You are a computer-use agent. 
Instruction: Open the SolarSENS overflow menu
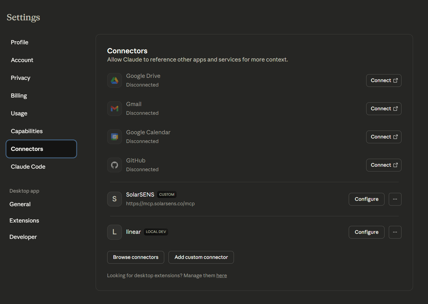pyautogui.click(x=395, y=199)
